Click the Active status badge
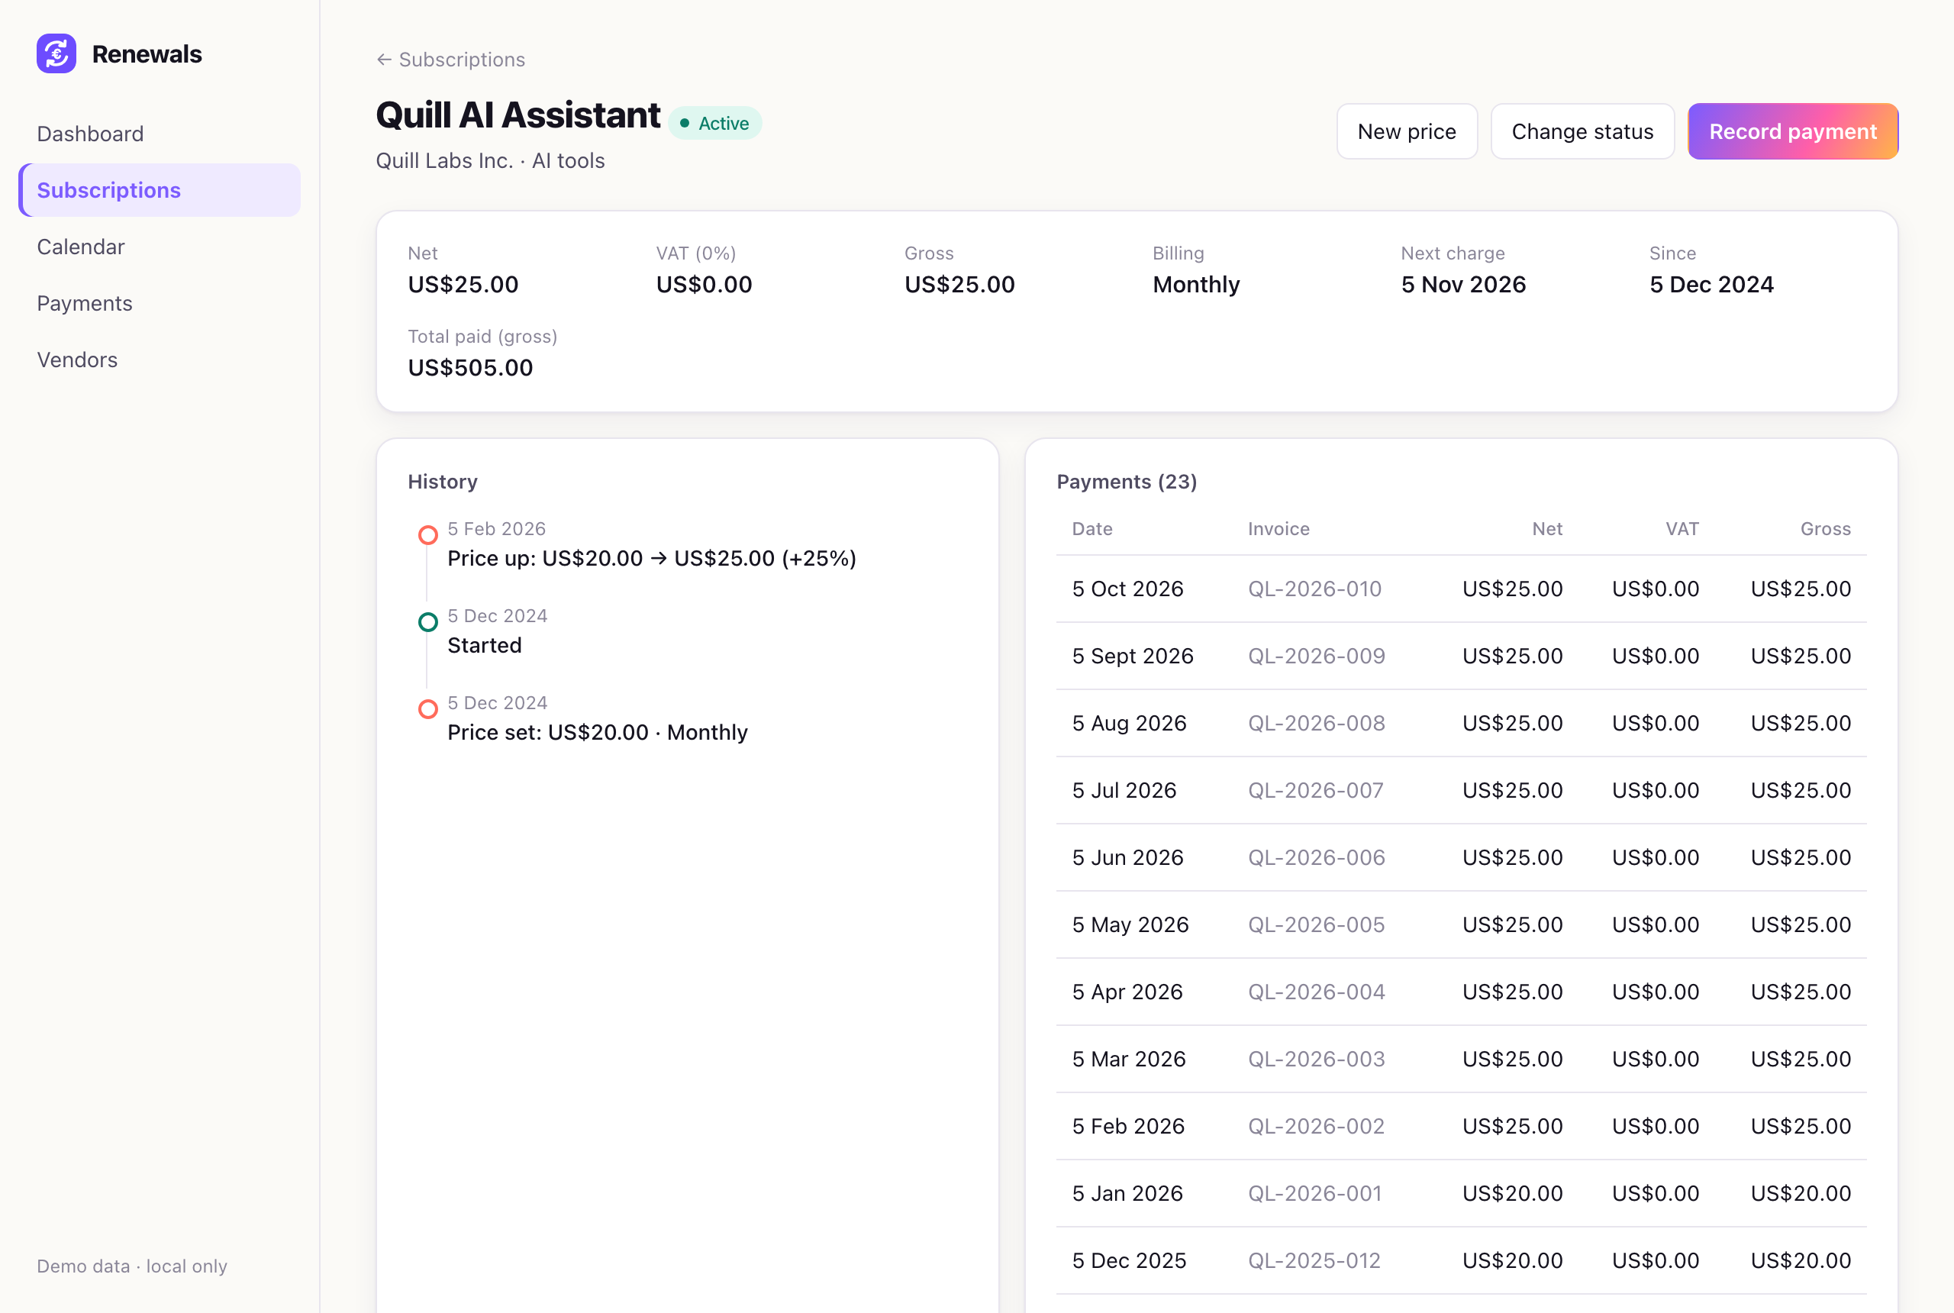 pos(715,123)
